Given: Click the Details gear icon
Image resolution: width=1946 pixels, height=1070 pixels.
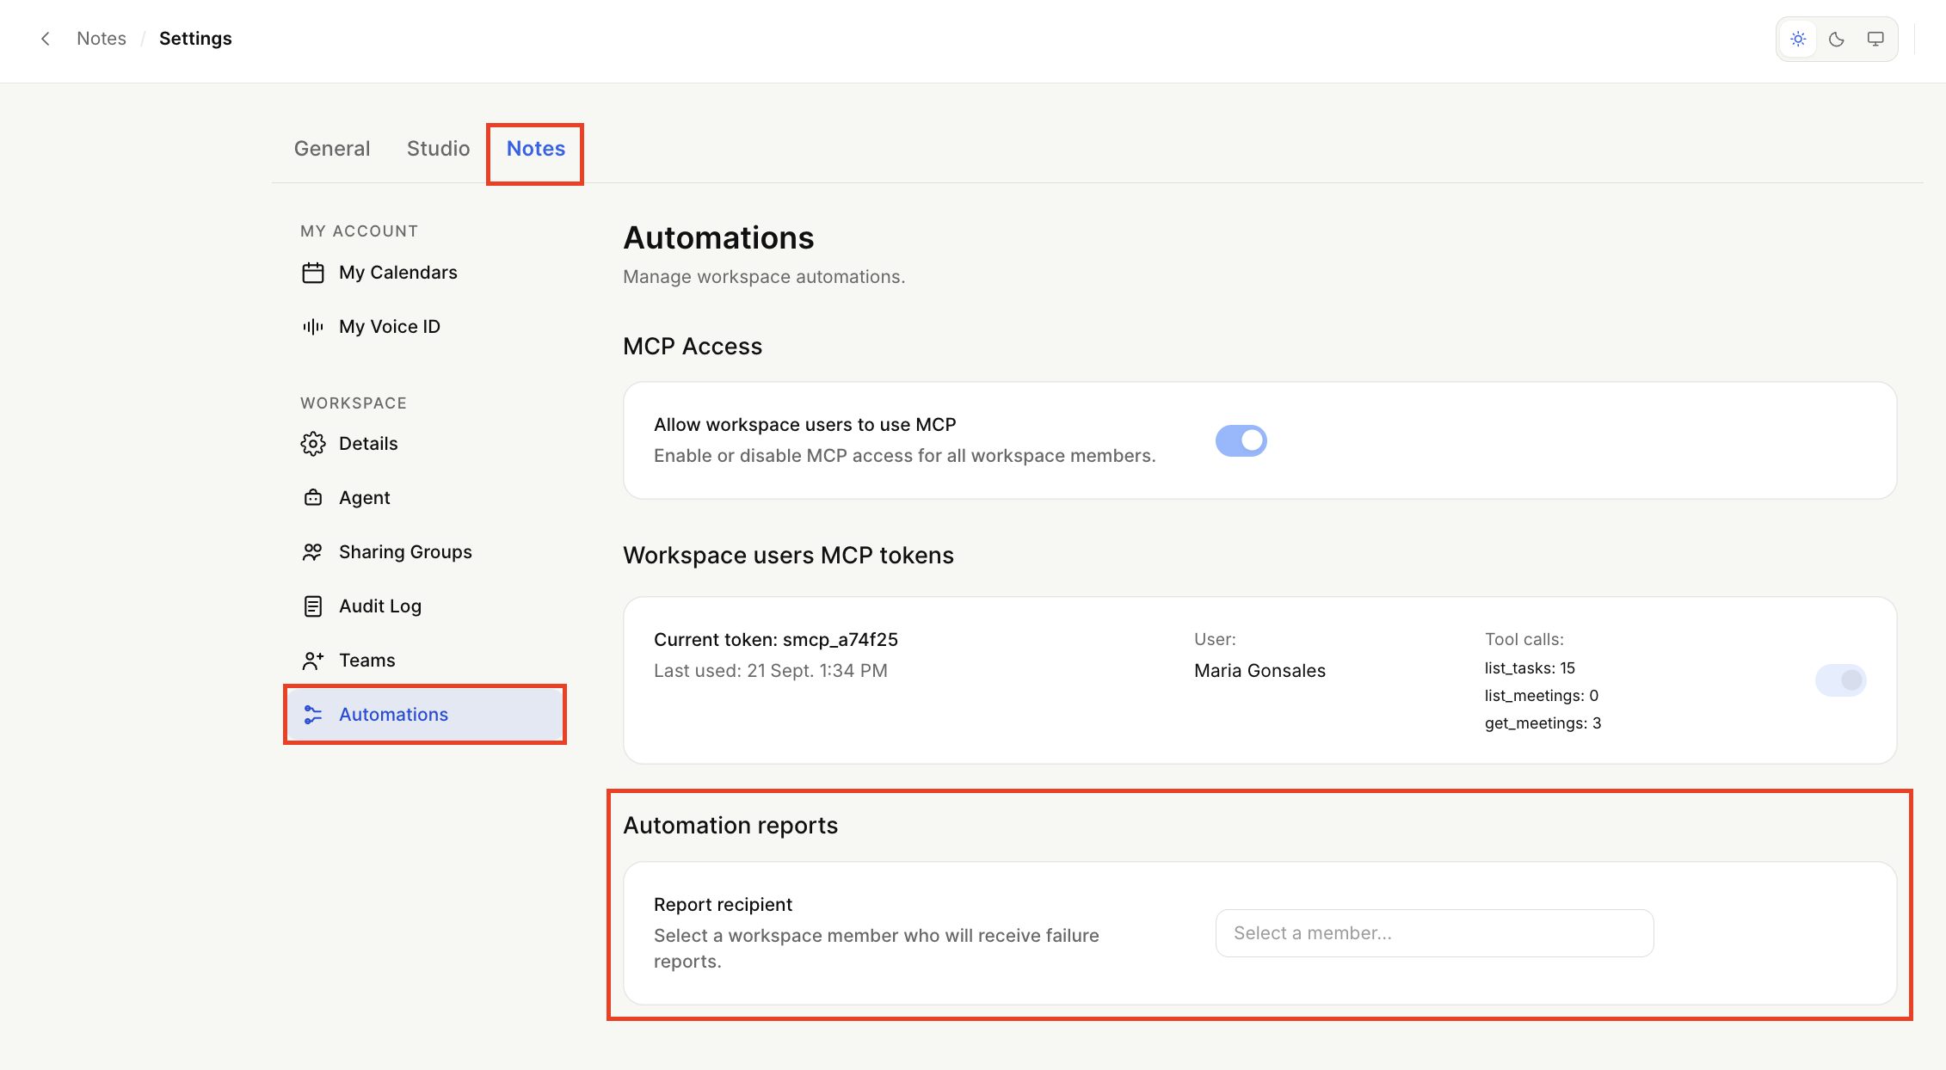Looking at the screenshot, I should [313, 444].
